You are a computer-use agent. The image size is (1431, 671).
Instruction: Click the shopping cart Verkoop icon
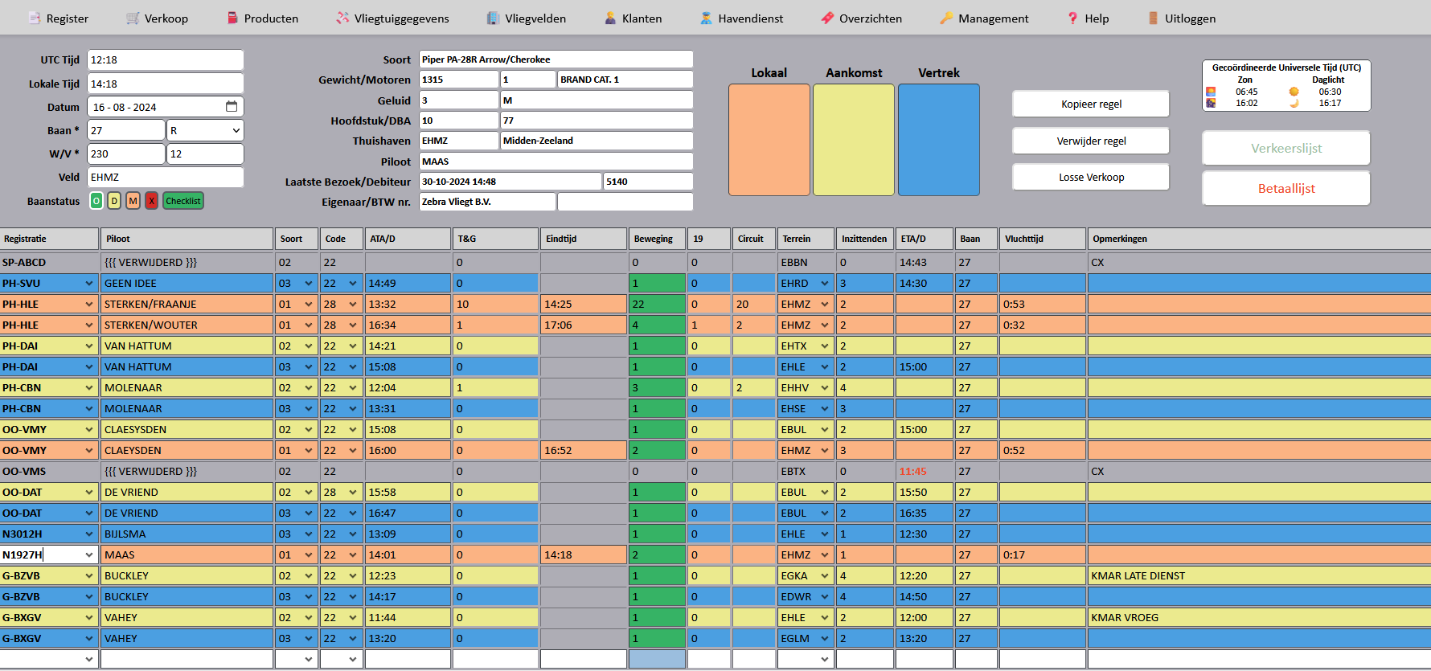click(x=133, y=18)
